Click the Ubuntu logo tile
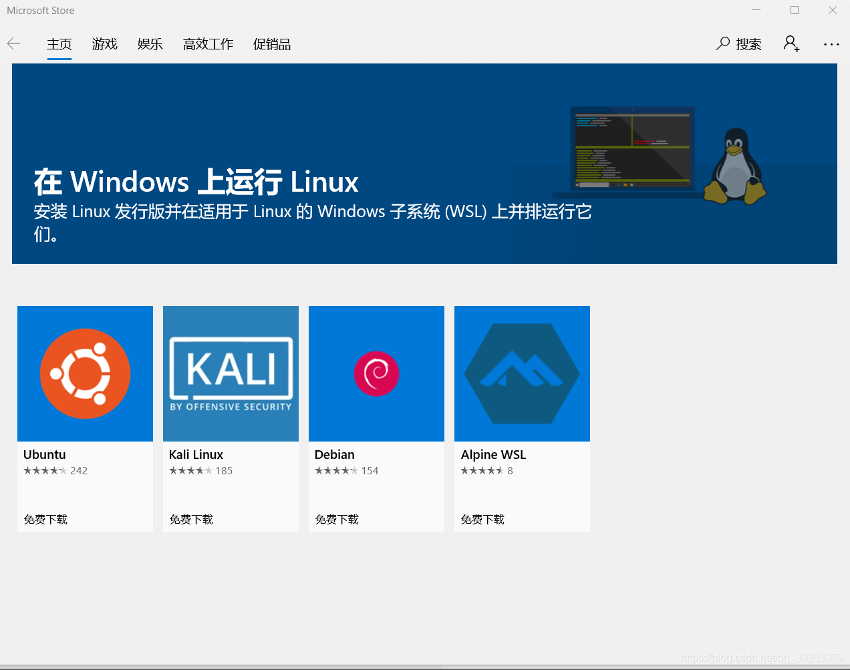The width and height of the screenshot is (850, 670). click(85, 373)
